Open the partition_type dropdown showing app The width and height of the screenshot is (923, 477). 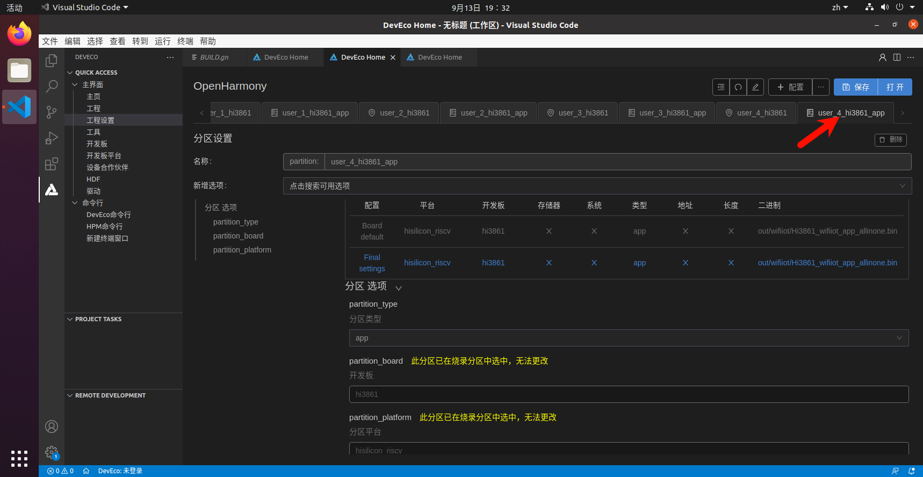629,338
